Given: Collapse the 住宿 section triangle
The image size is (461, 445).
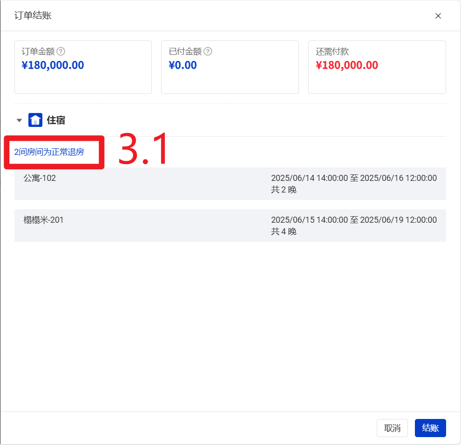Looking at the screenshot, I should [19, 120].
